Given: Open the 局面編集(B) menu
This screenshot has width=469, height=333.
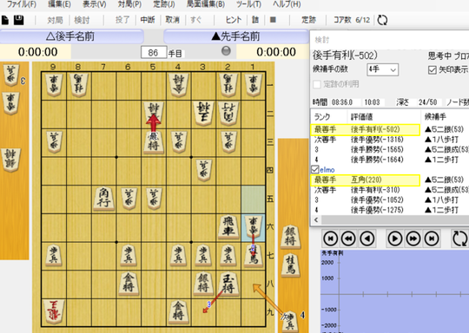Looking at the screenshot, I should click(205, 4).
